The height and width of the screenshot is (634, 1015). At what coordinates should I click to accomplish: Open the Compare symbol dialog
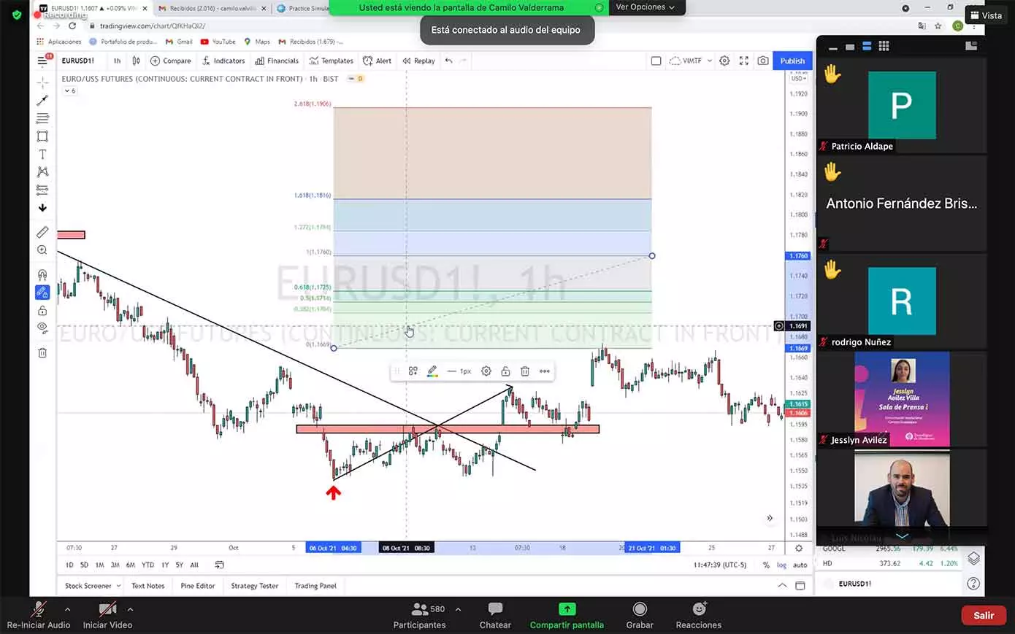(171, 61)
